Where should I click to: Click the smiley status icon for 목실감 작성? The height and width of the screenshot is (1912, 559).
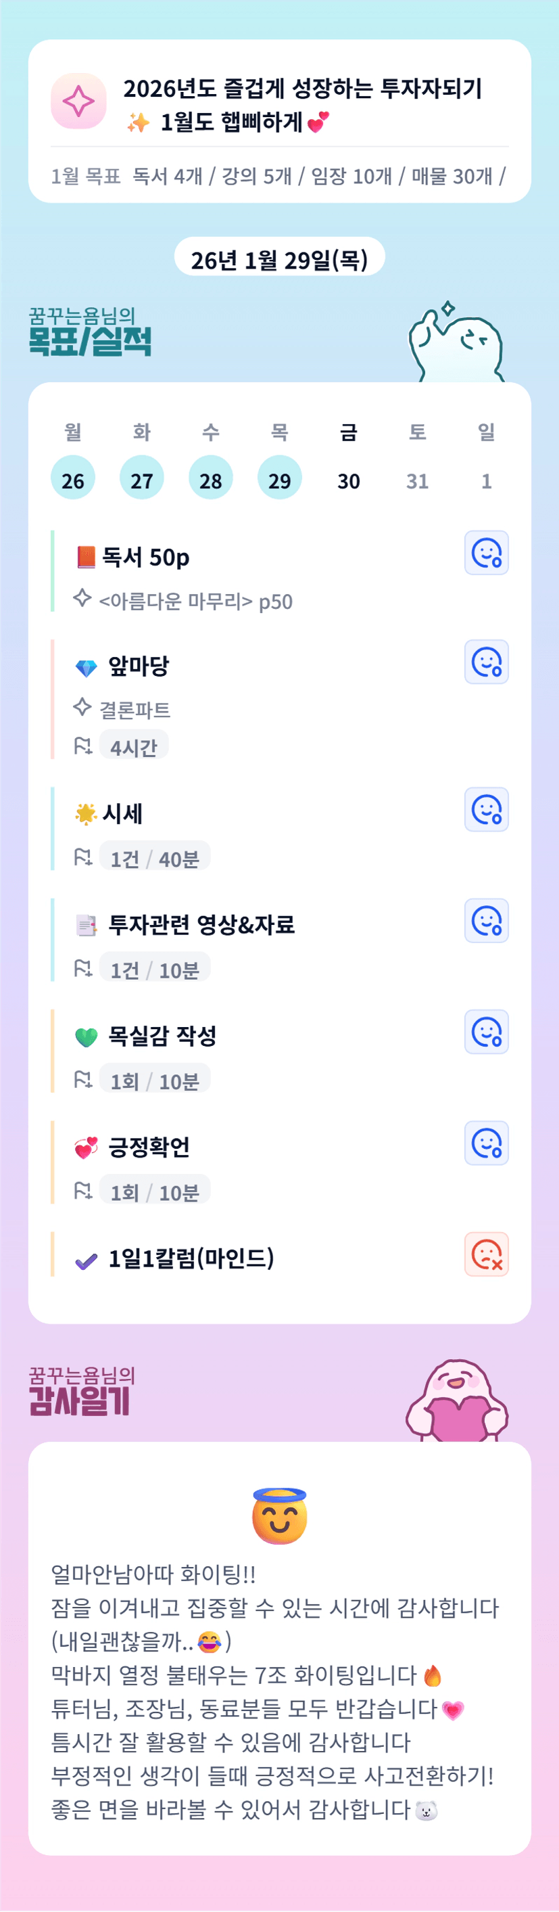coord(487,1032)
